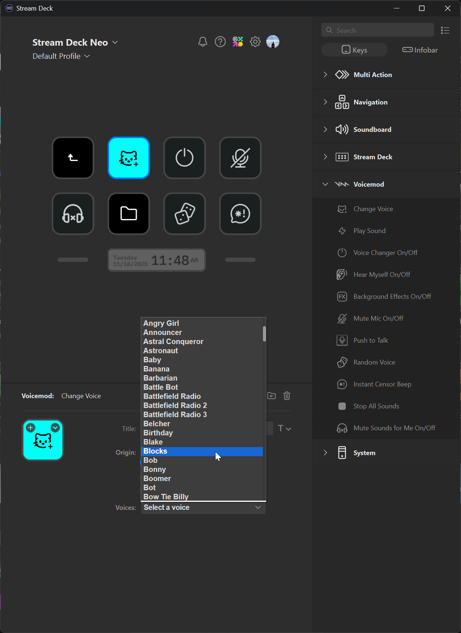Open the title text style T dropdown
Image resolution: width=461 pixels, height=633 pixels.
284,428
